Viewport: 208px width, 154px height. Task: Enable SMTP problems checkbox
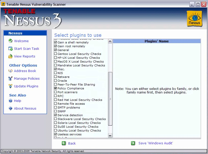tap(55, 108)
